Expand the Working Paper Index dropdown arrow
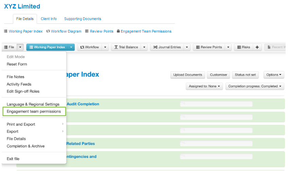290x176 pixels. (x=71, y=47)
